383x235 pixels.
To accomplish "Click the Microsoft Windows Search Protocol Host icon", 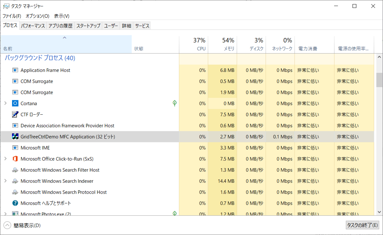I will point(15,192).
